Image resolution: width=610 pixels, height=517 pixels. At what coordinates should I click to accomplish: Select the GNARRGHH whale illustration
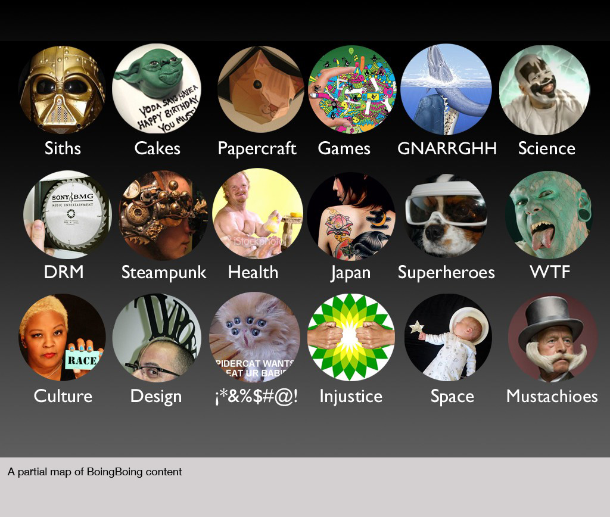(446, 89)
